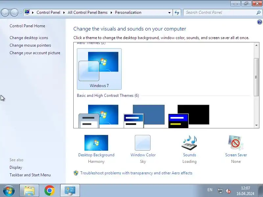
Task: Click the Back navigation arrow
Action: point(5,12)
